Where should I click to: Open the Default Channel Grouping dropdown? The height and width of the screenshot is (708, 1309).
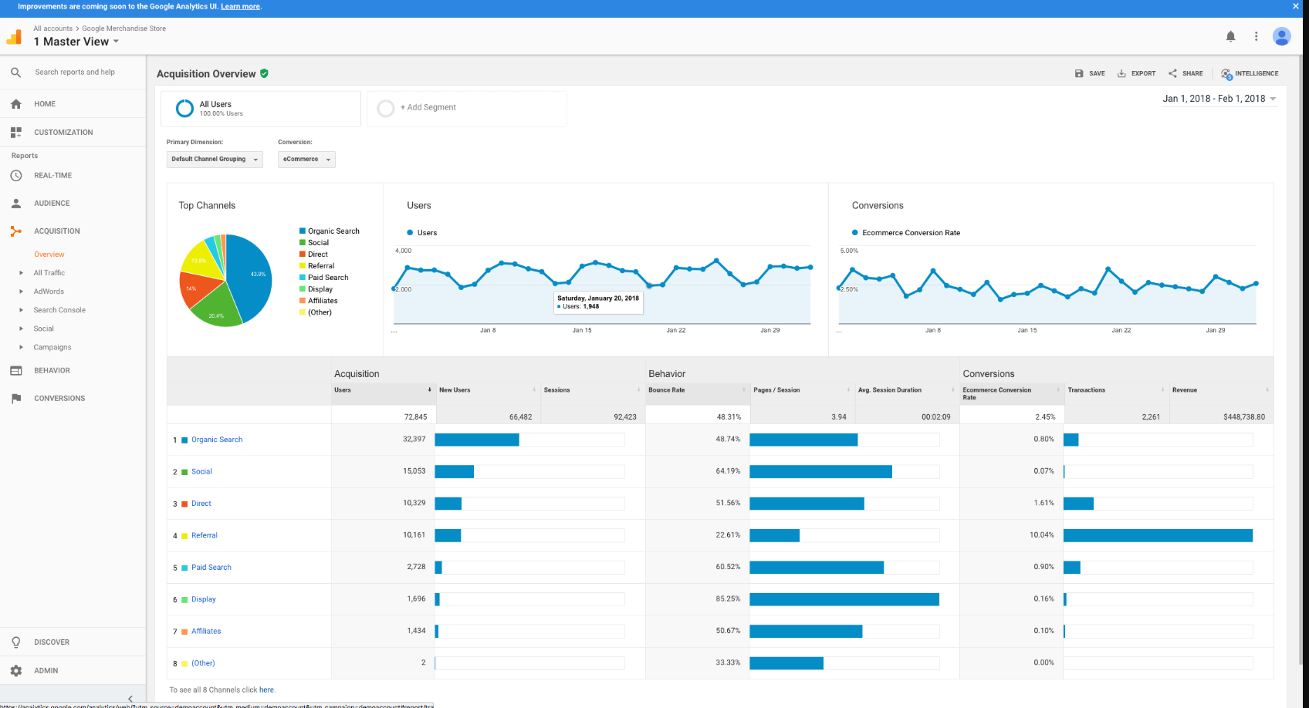pos(215,160)
